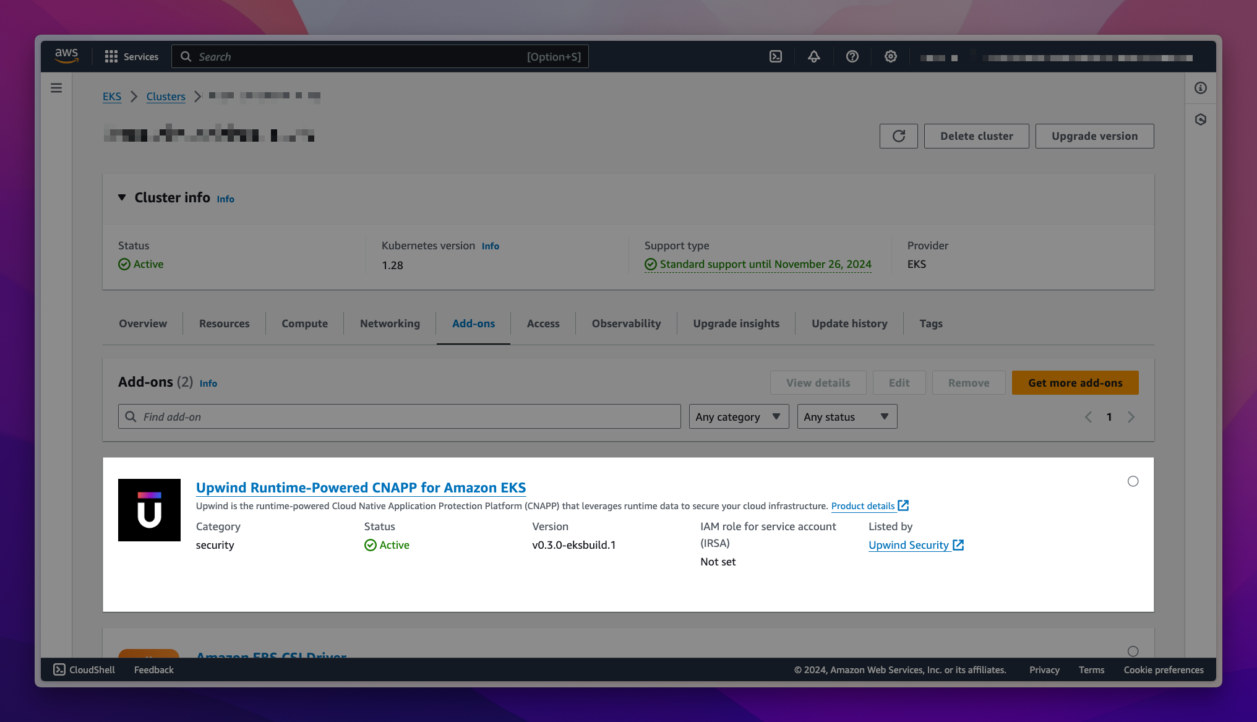1257x722 pixels.
Task: Click the AWS logo home icon
Action: click(67, 56)
